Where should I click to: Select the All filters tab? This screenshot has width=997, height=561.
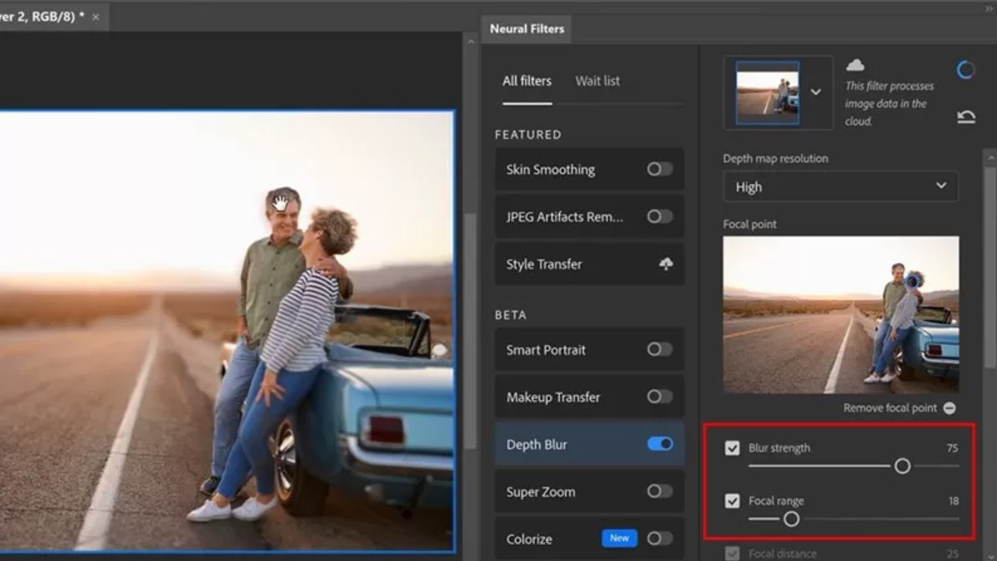tap(527, 81)
